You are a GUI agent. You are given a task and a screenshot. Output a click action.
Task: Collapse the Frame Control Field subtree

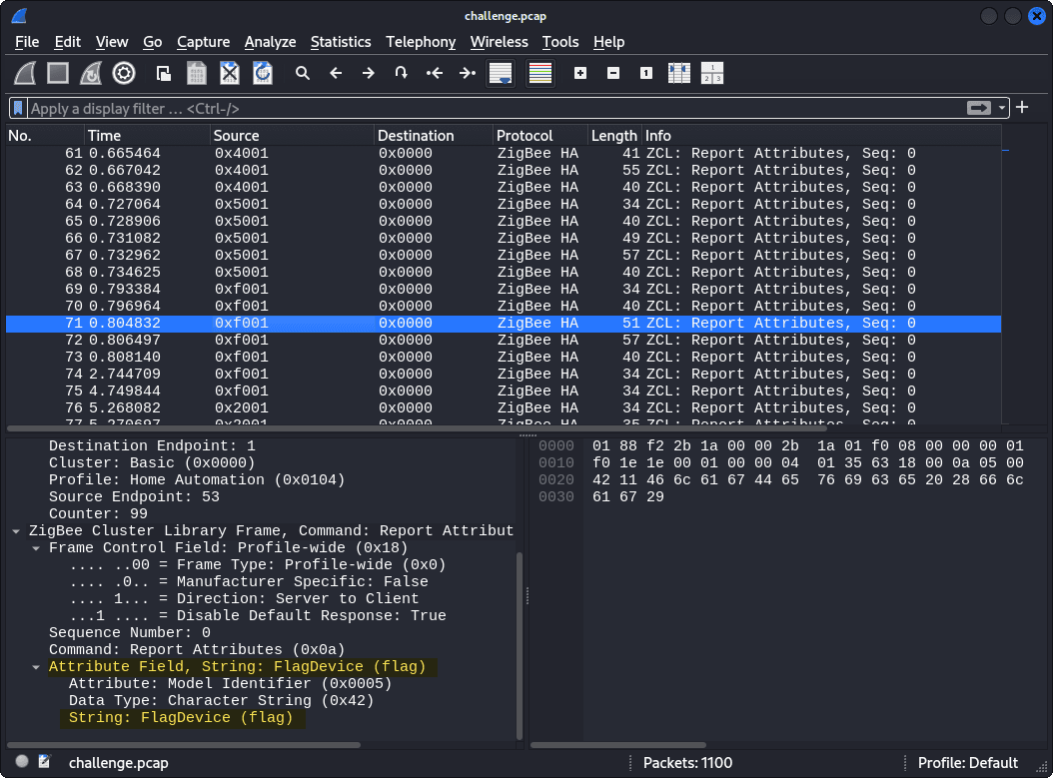tap(36, 547)
